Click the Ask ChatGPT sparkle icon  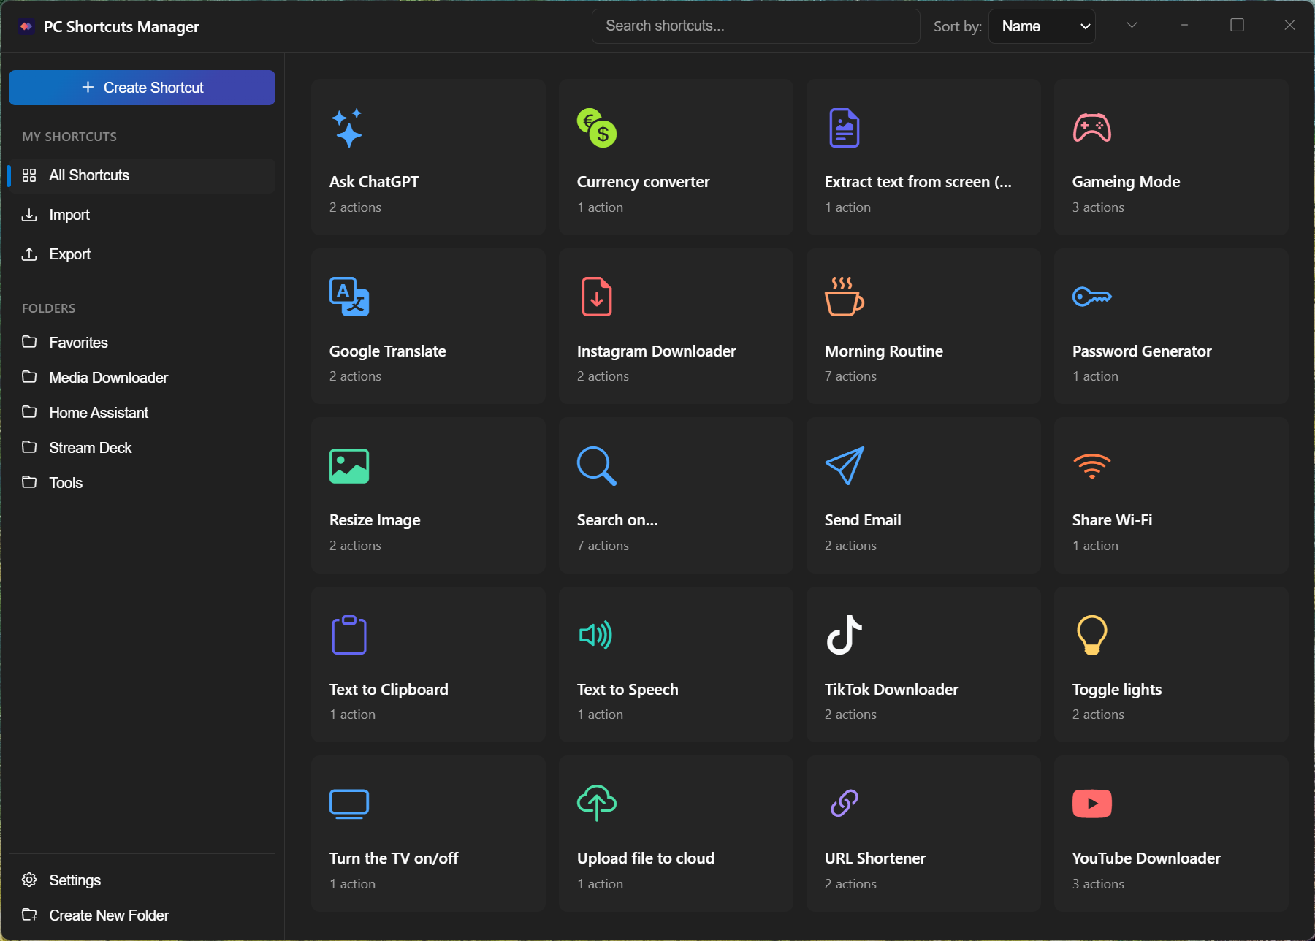[x=348, y=128]
